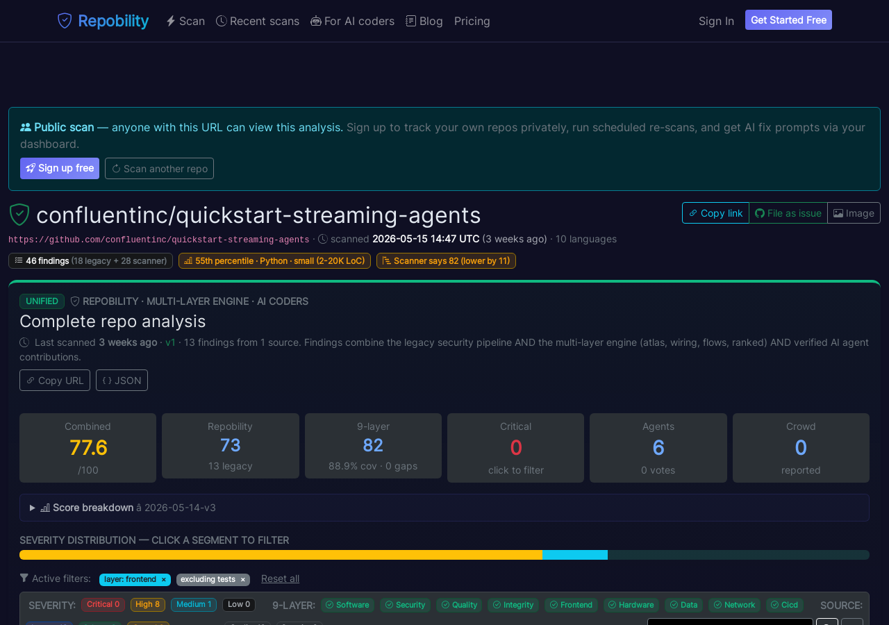Toggle the Software layer filter
The width and height of the screenshot is (889, 625).
pos(347,606)
